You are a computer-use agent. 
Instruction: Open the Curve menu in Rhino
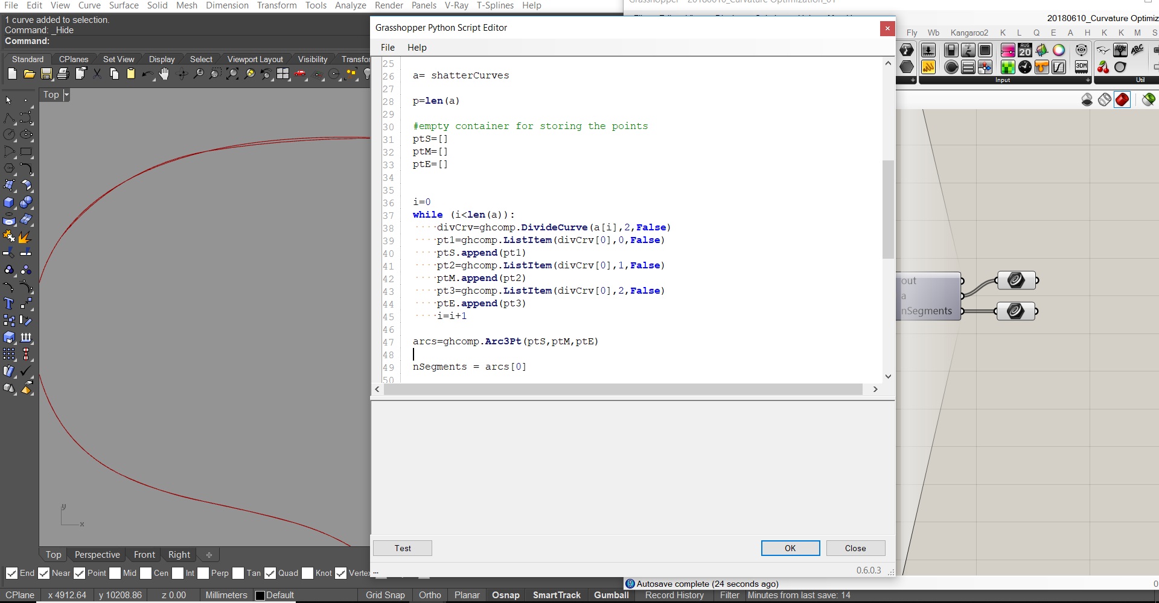[89, 5]
